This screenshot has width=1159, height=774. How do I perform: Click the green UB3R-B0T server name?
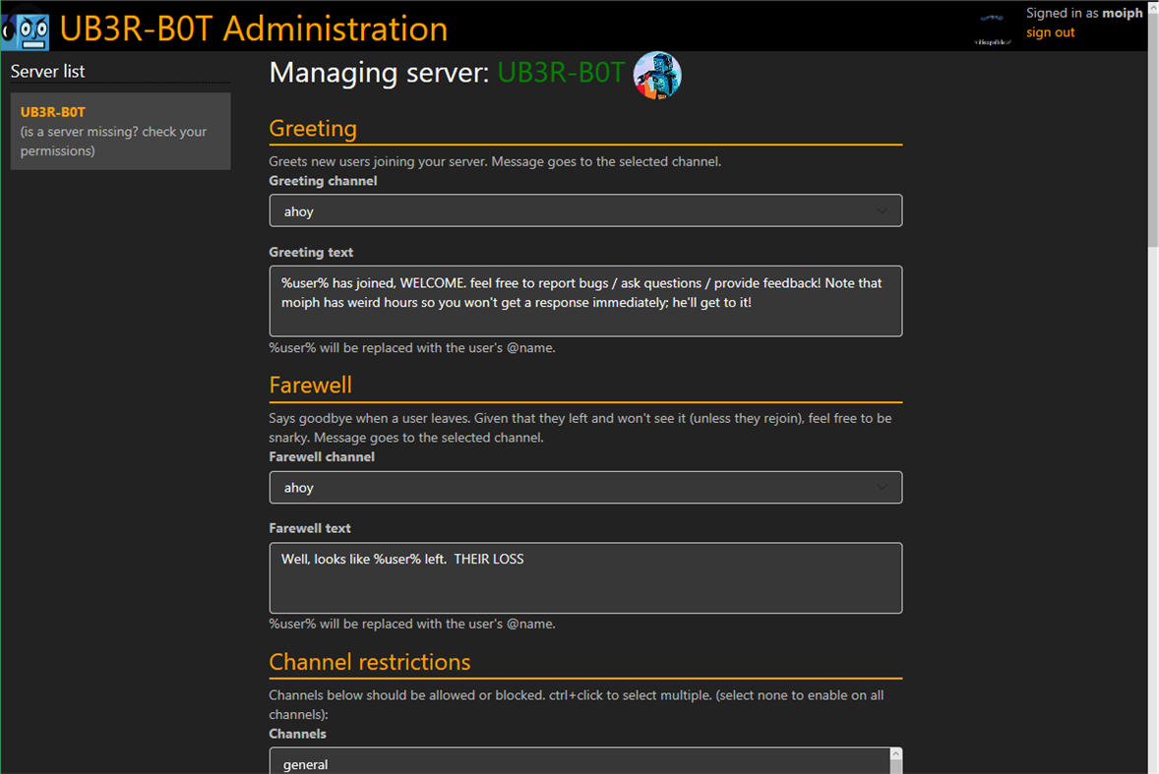561,73
